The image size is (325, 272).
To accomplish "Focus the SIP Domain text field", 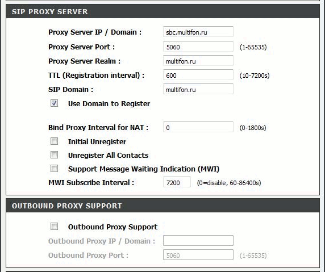I will (x=198, y=89).
